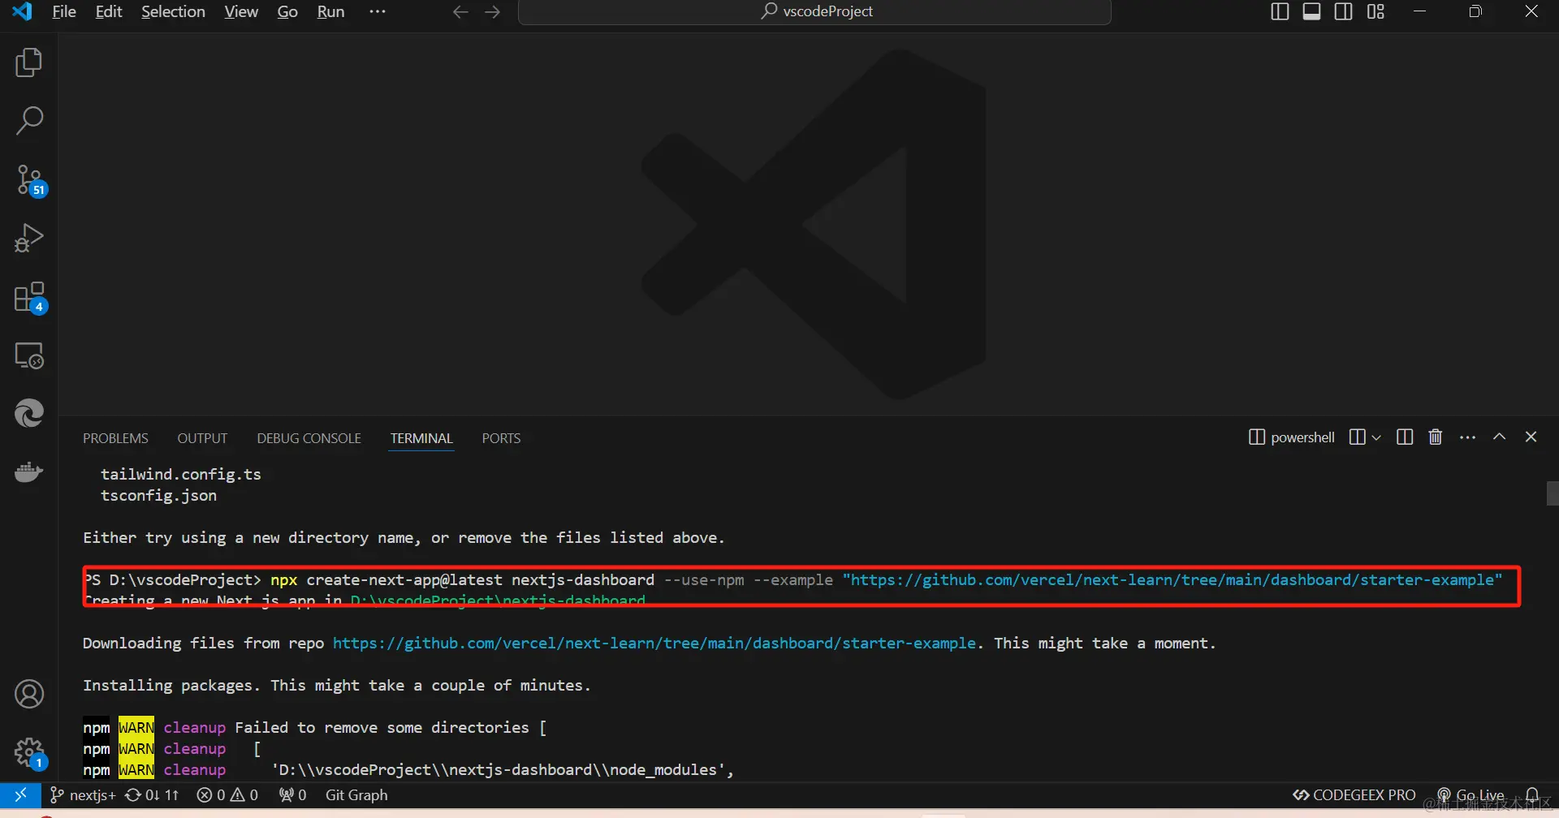Open Customize Layout options
Viewport: 1559px width, 818px height.
tap(1375, 11)
